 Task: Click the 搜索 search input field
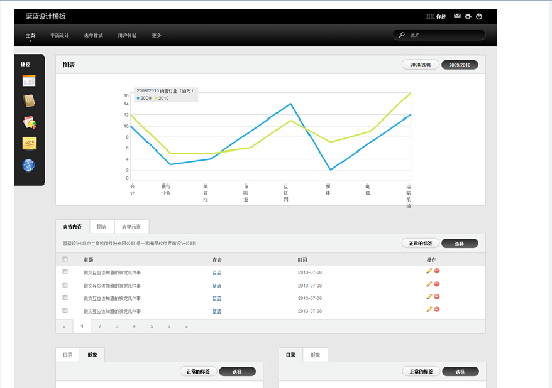pos(443,35)
